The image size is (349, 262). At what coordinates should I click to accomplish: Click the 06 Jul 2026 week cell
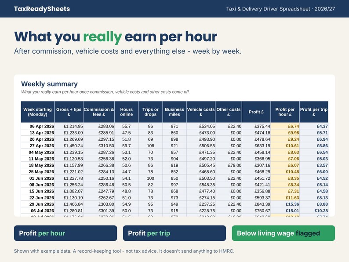(38, 211)
